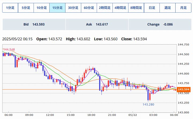Click the Change -0.086 cell
Viewport: 193px width, 119px height.
point(160,24)
